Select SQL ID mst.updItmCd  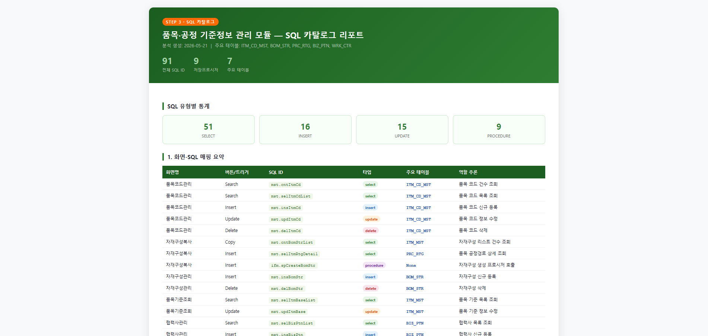[286, 219]
